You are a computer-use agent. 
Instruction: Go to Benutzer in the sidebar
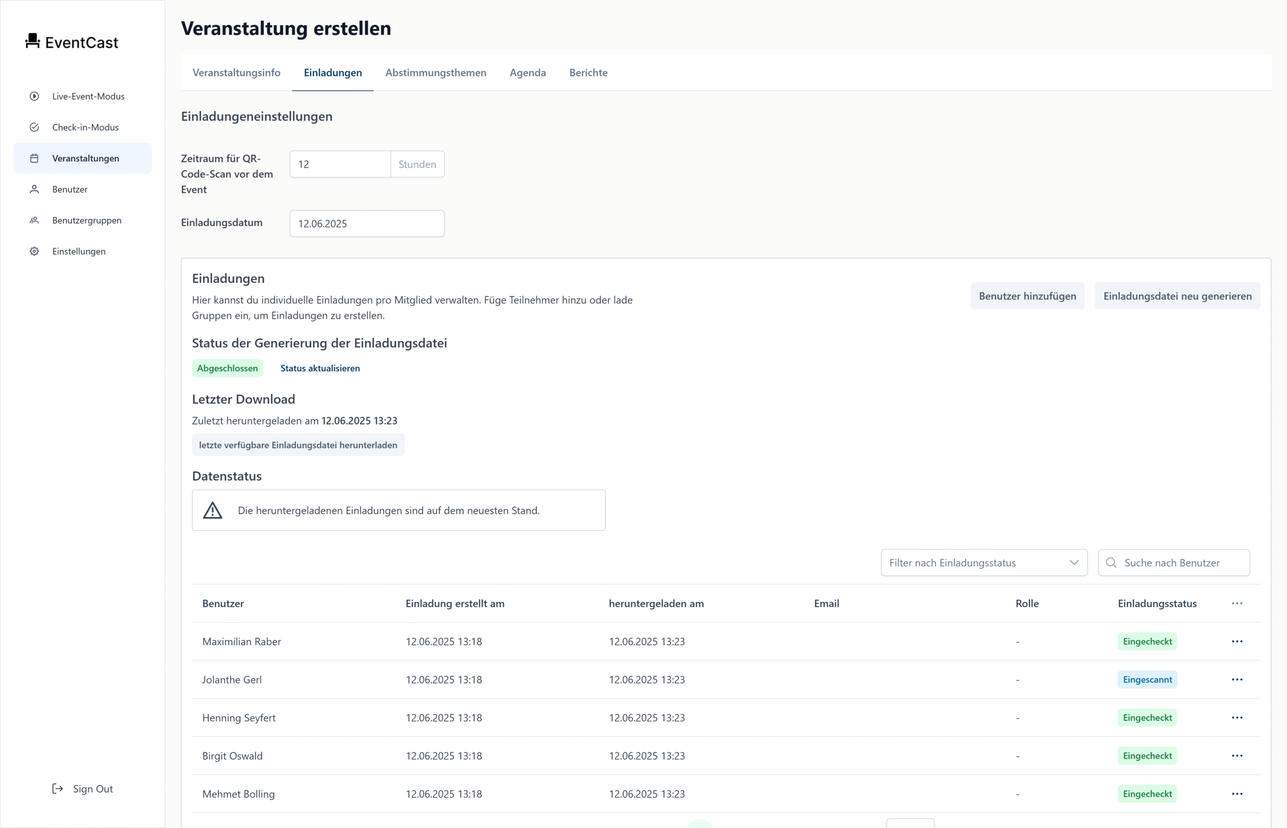tap(70, 189)
